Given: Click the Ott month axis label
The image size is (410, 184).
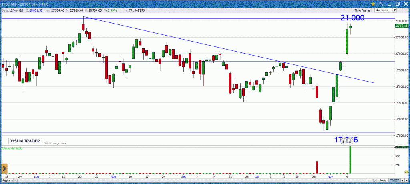Looking at the screenshot, I should [257, 176].
